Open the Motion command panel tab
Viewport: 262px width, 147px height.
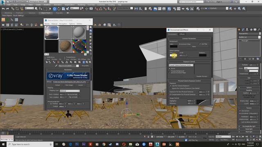[x=251, y=30]
